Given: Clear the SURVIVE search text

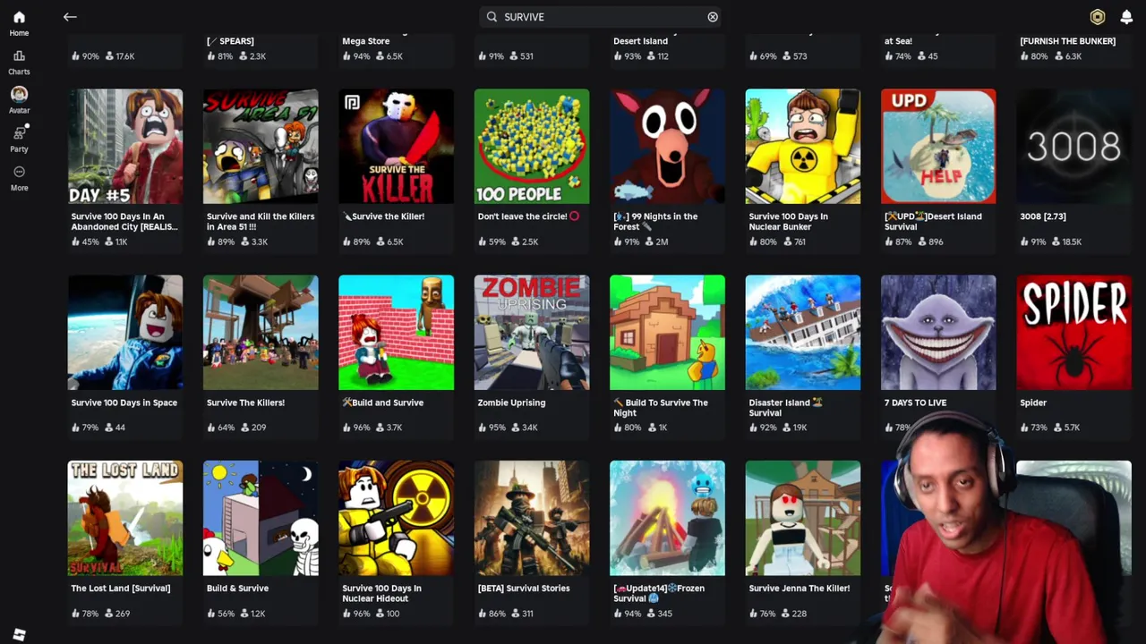Looking at the screenshot, I should point(713,17).
